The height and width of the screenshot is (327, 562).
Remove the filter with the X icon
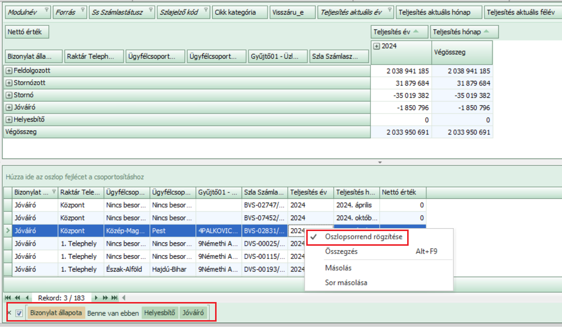pos(9,313)
